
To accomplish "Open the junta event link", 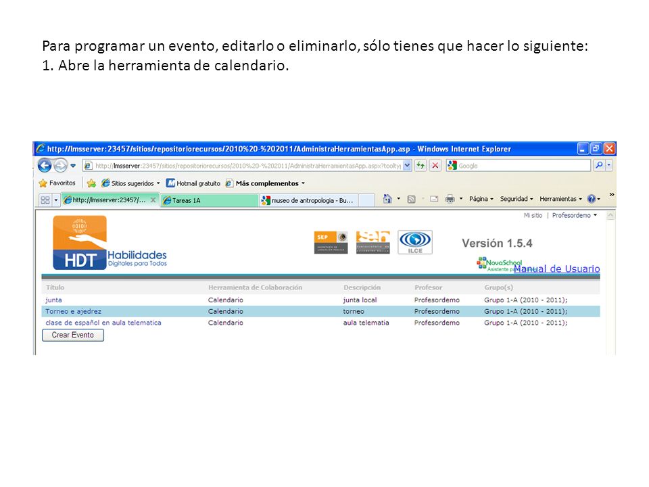I will [53, 300].
